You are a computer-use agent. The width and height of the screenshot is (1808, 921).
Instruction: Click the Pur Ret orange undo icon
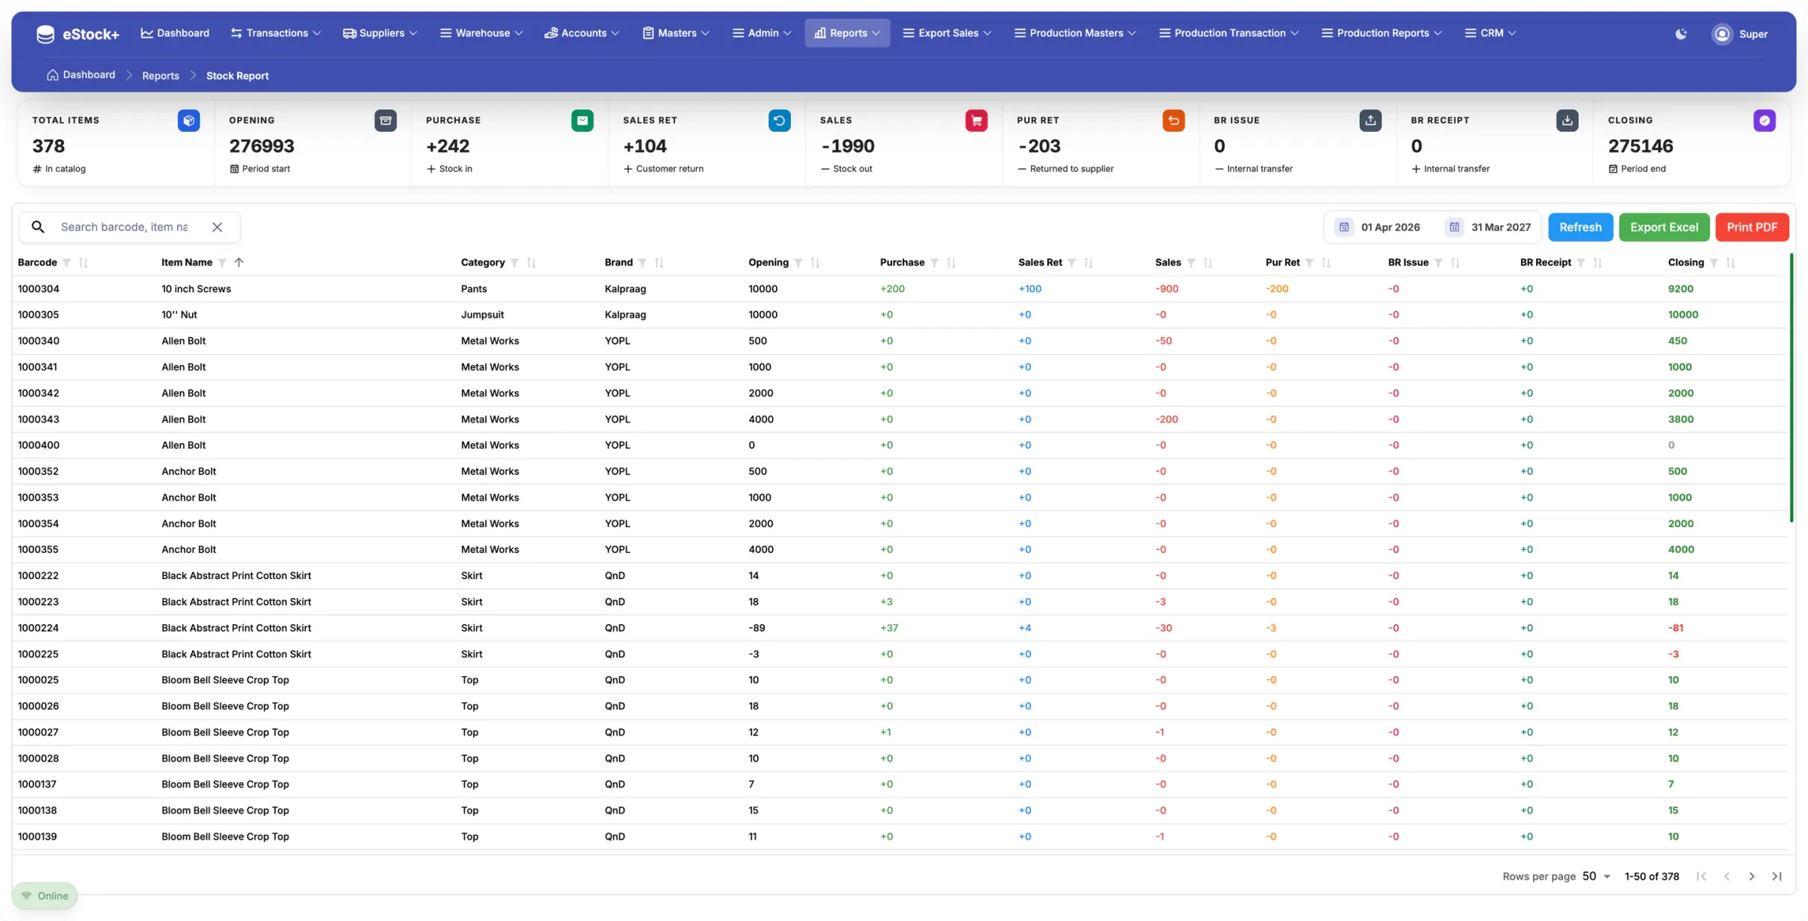pos(1173,120)
